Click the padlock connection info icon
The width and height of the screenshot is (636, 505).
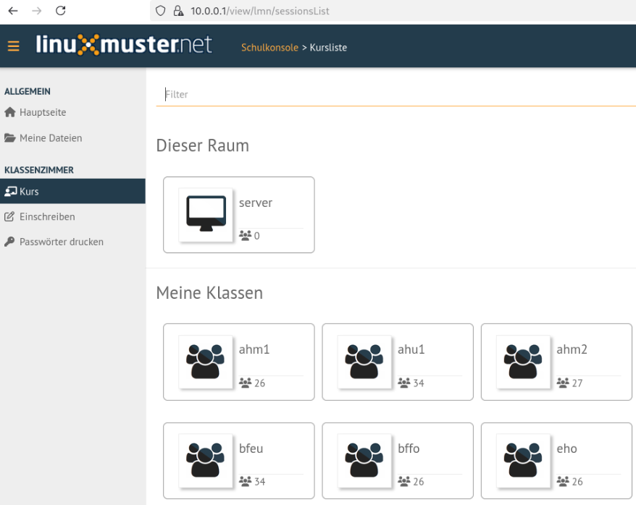point(178,11)
